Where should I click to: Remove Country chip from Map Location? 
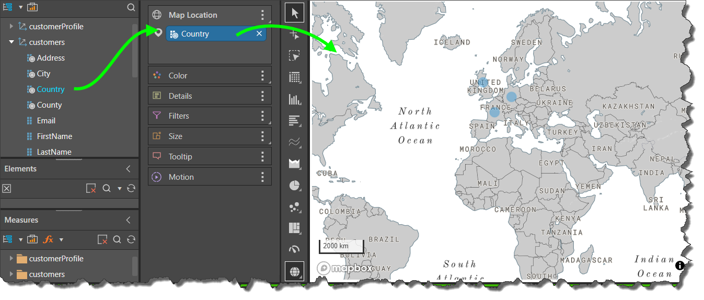tap(259, 34)
